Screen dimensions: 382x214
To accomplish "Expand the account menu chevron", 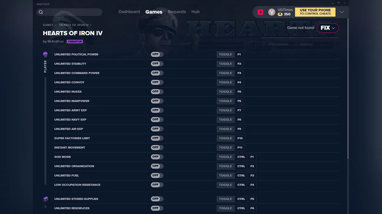I will [342, 12].
